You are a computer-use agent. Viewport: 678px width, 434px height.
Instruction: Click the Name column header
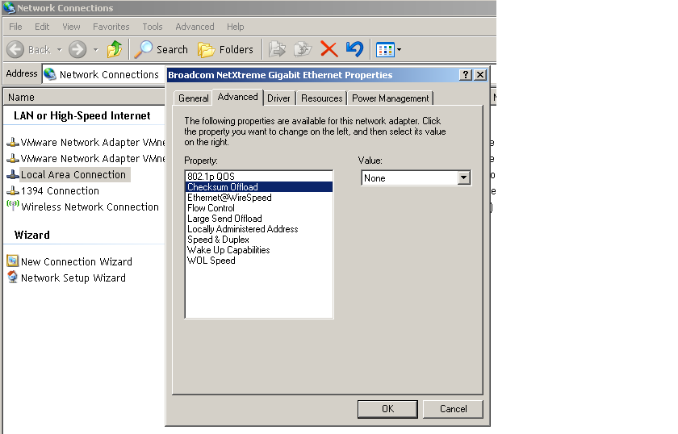(84, 98)
